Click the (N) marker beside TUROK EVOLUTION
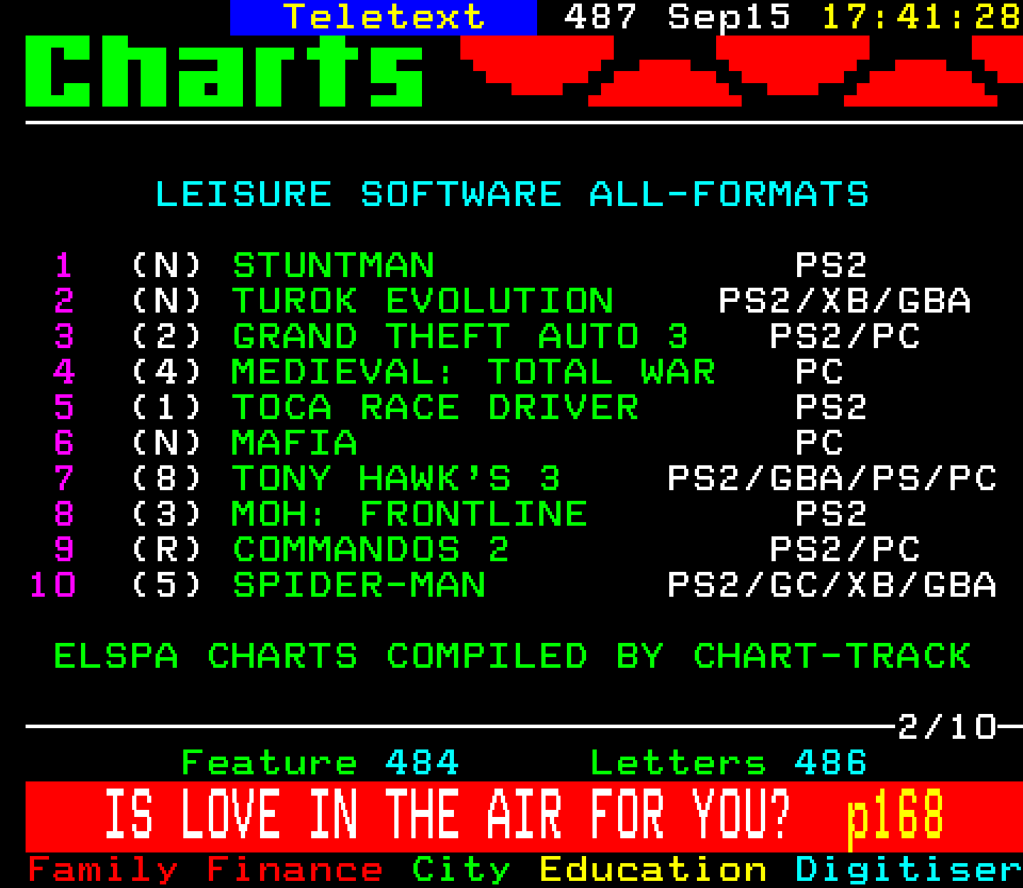The width and height of the screenshot is (1023, 888). [167, 301]
